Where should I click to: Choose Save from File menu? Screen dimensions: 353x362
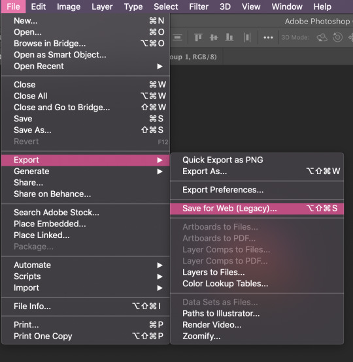click(x=86, y=119)
